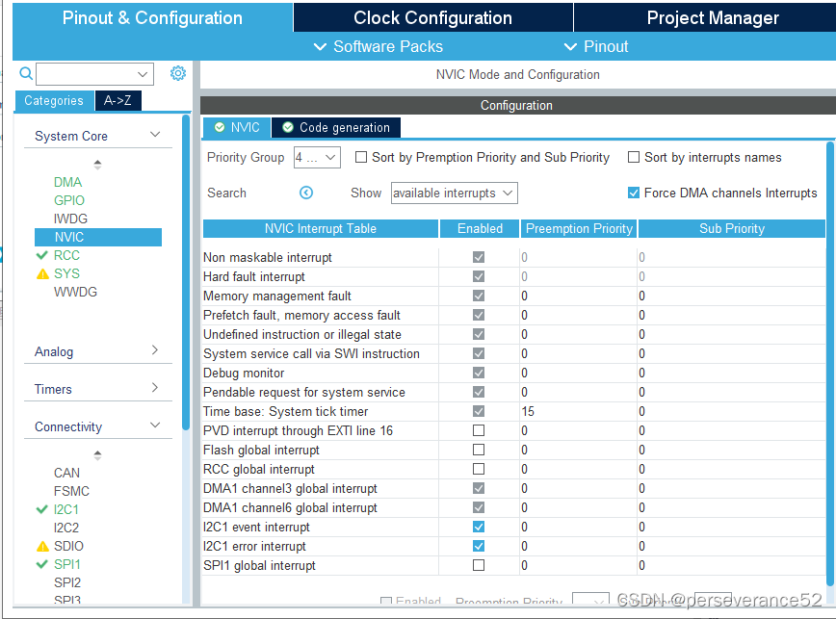Select the A->Z tab
The image size is (836, 619).
(118, 101)
